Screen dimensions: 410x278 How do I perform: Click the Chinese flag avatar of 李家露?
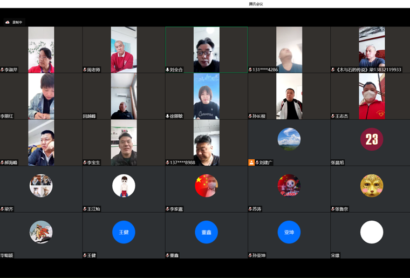coord(206,186)
